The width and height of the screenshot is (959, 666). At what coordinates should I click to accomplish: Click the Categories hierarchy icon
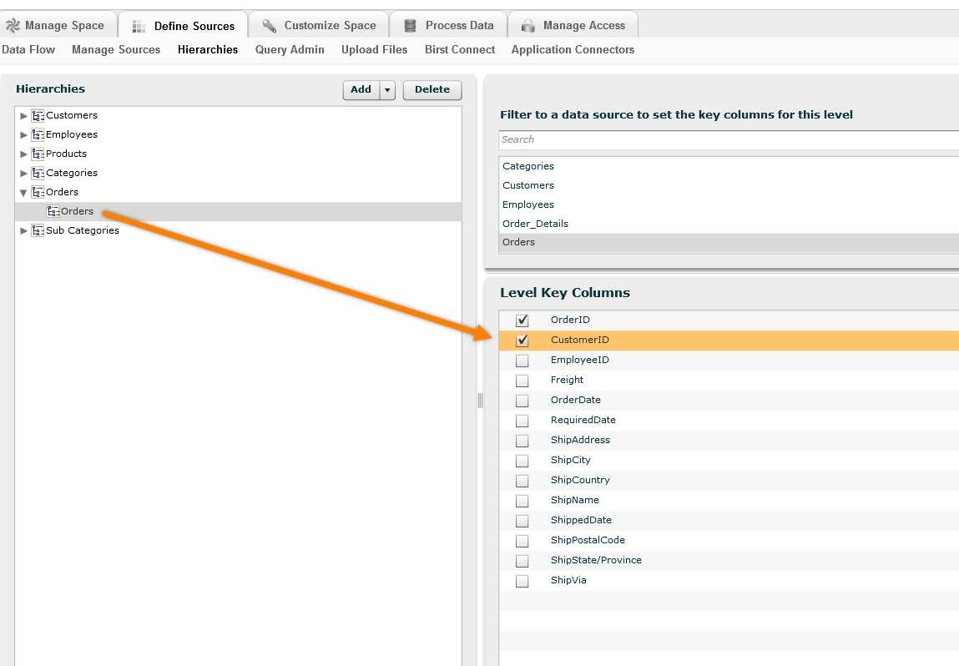[x=38, y=173]
